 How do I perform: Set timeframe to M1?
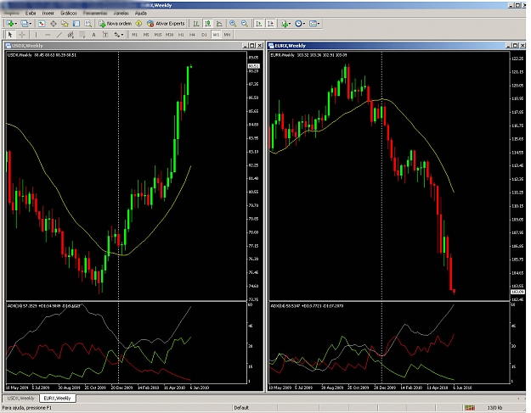pos(135,35)
